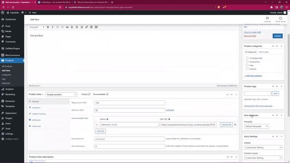Click Choose from the most used tags link
Image resolution: width=290 pixels, height=163 pixels.
point(258,106)
